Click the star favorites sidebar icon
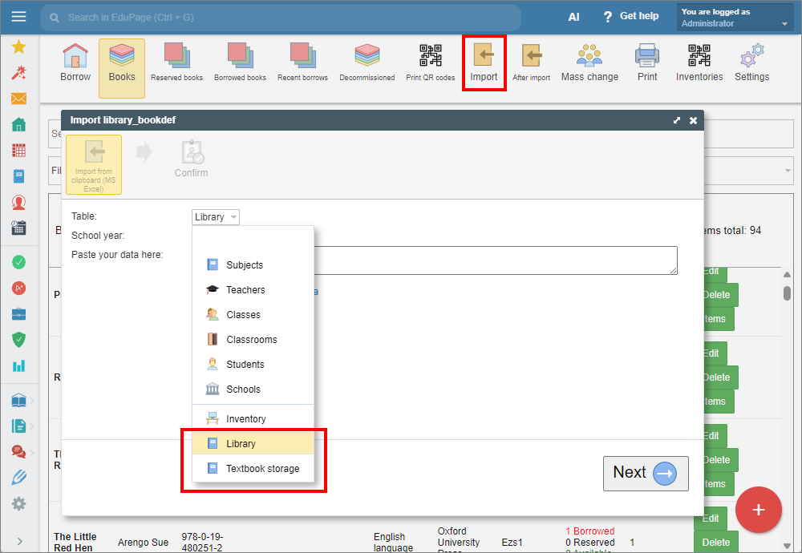This screenshot has width=802, height=553. tap(19, 47)
